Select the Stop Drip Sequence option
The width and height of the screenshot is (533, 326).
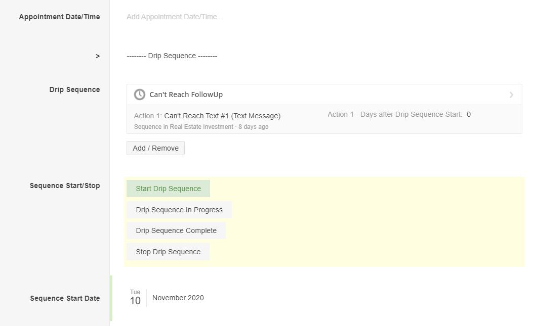coord(168,252)
